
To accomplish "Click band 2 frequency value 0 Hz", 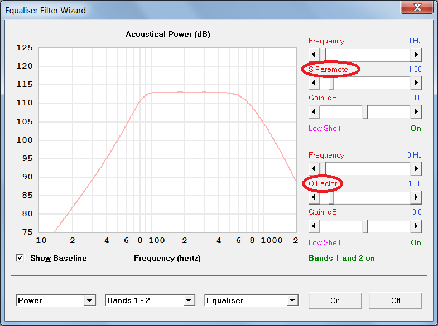I will [x=414, y=155].
